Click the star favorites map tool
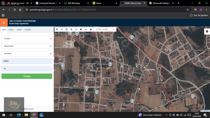 pyautogui.click(x=81, y=29)
